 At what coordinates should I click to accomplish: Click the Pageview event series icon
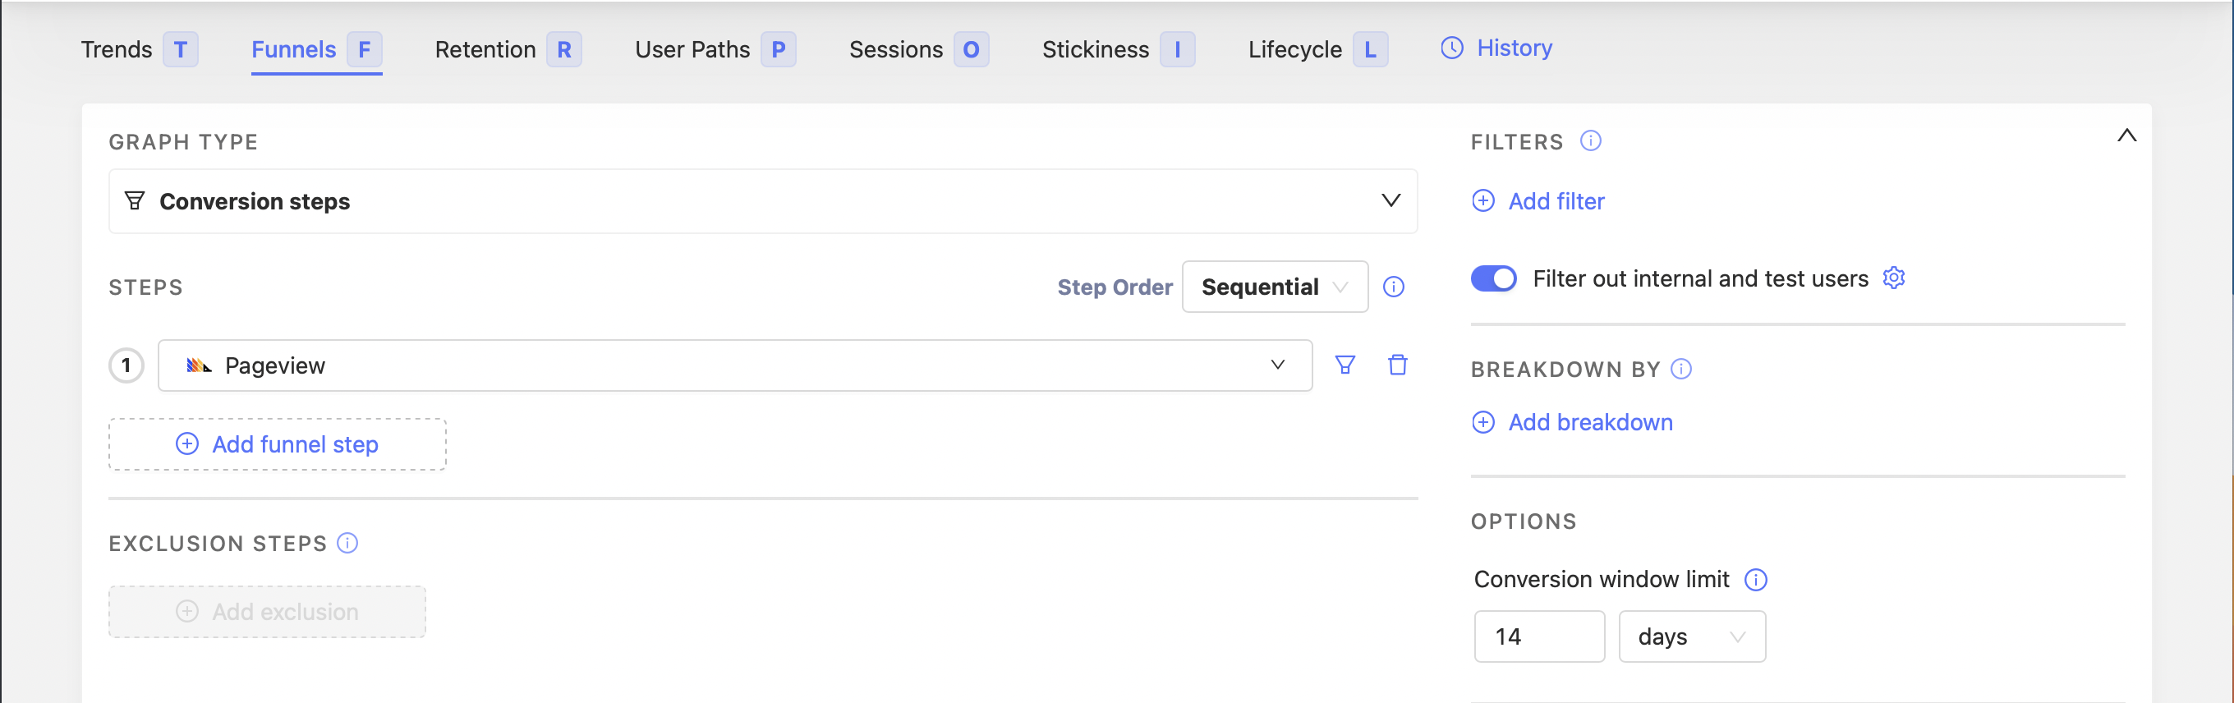[200, 365]
